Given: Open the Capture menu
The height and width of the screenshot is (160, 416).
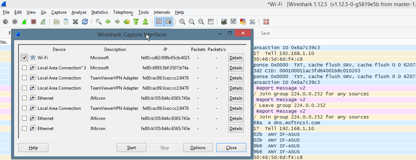Looking at the screenshot, I should click(x=59, y=12).
